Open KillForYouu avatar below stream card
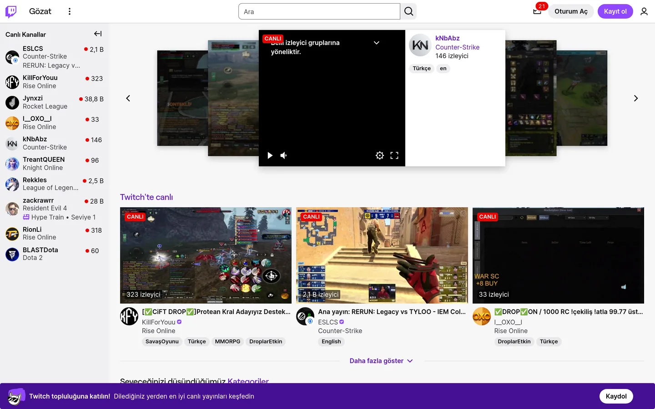The height and width of the screenshot is (409, 655). (129, 316)
